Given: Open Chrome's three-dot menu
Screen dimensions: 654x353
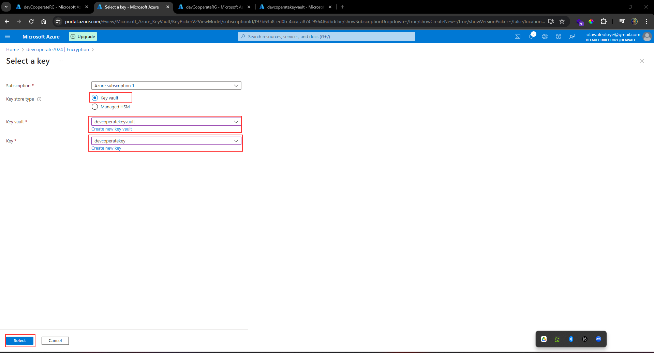Looking at the screenshot, I should tap(646, 21).
